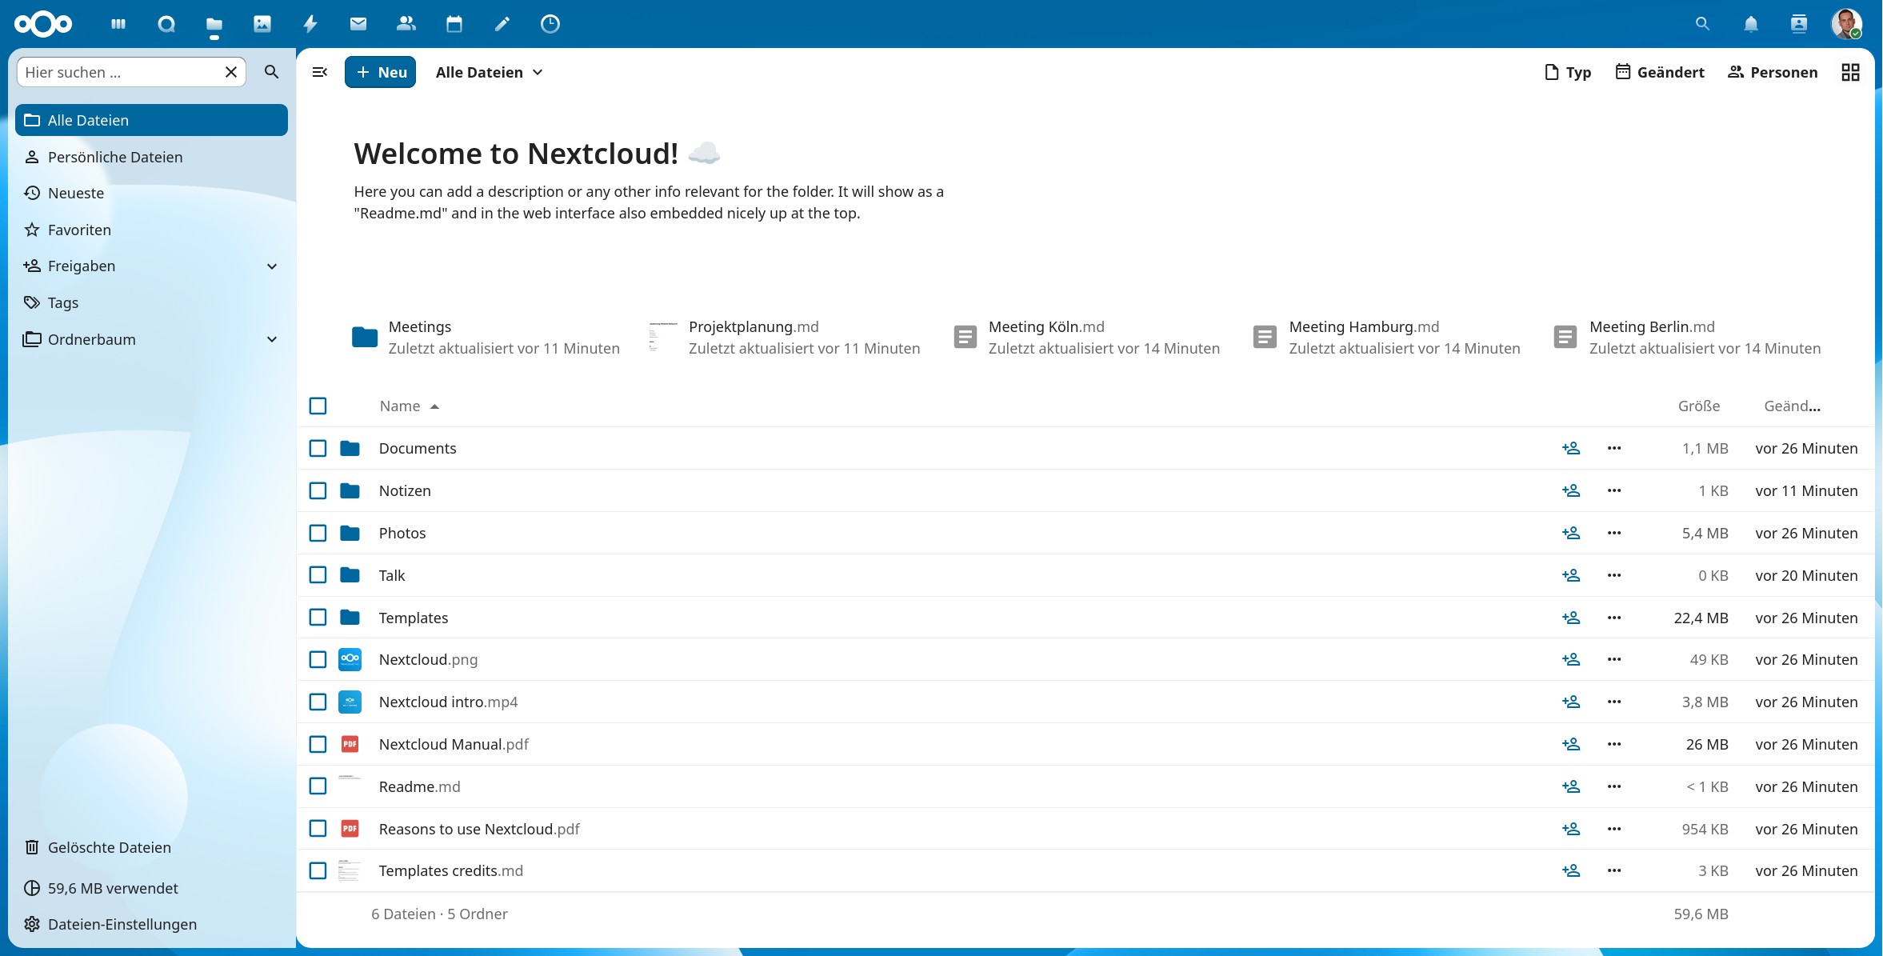Open actions menu for Templates credits.md
The image size is (1883, 956).
[1614, 870]
